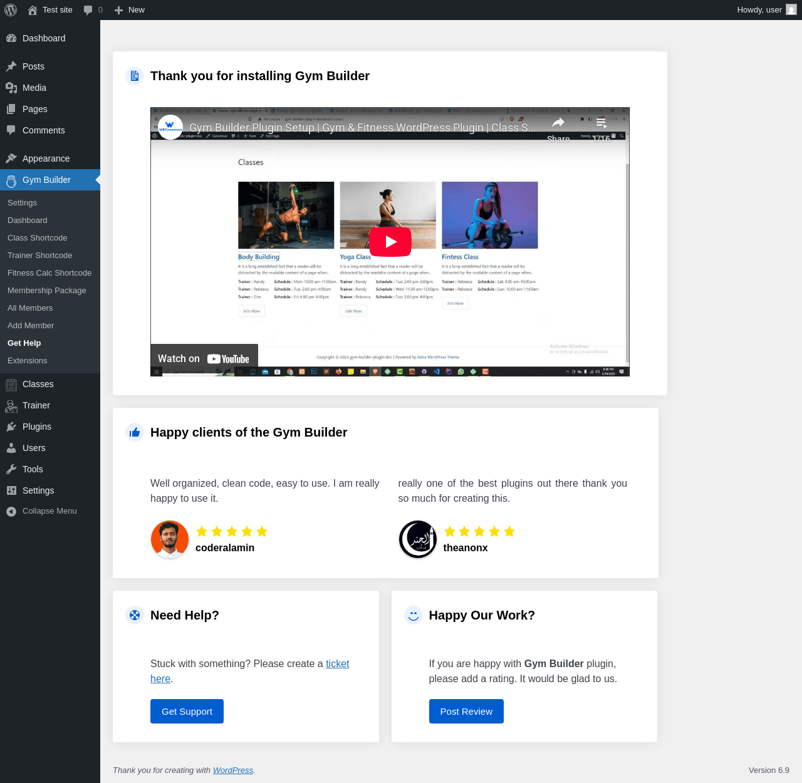Click the 'Version 6.9' footer text
This screenshot has height=783, width=802.
pyautogui.click(x=769, y=770)
